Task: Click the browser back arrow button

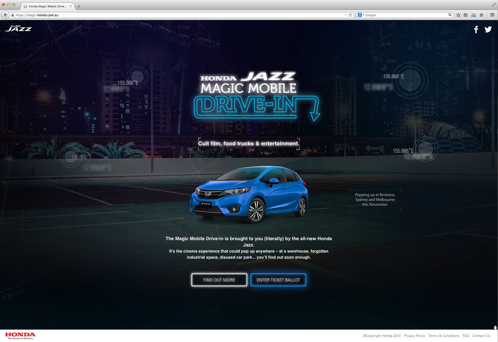Action: click(x=5, y=15)
